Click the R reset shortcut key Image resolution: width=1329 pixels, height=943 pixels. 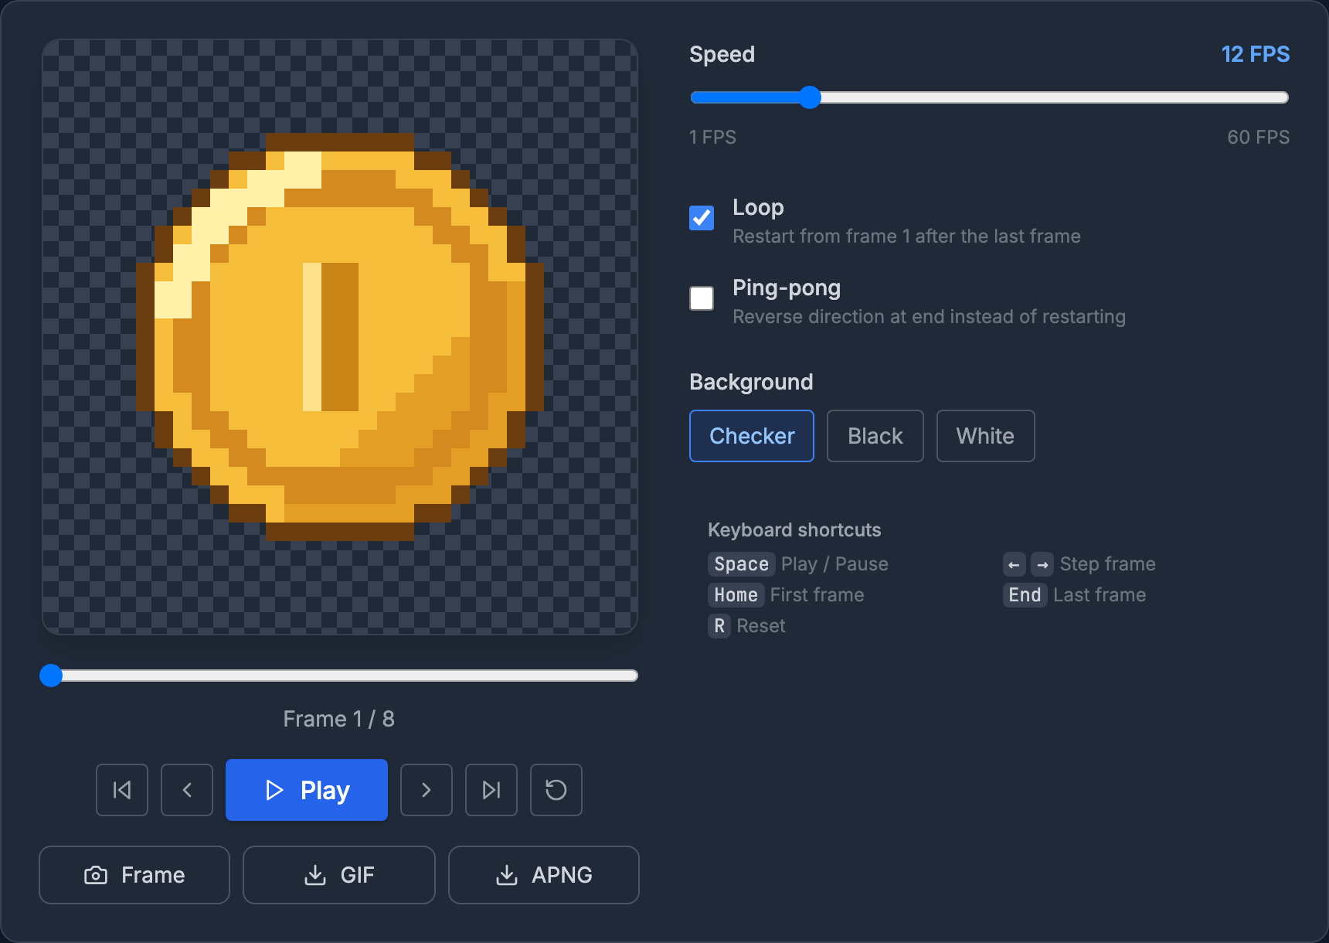(719, 626)
